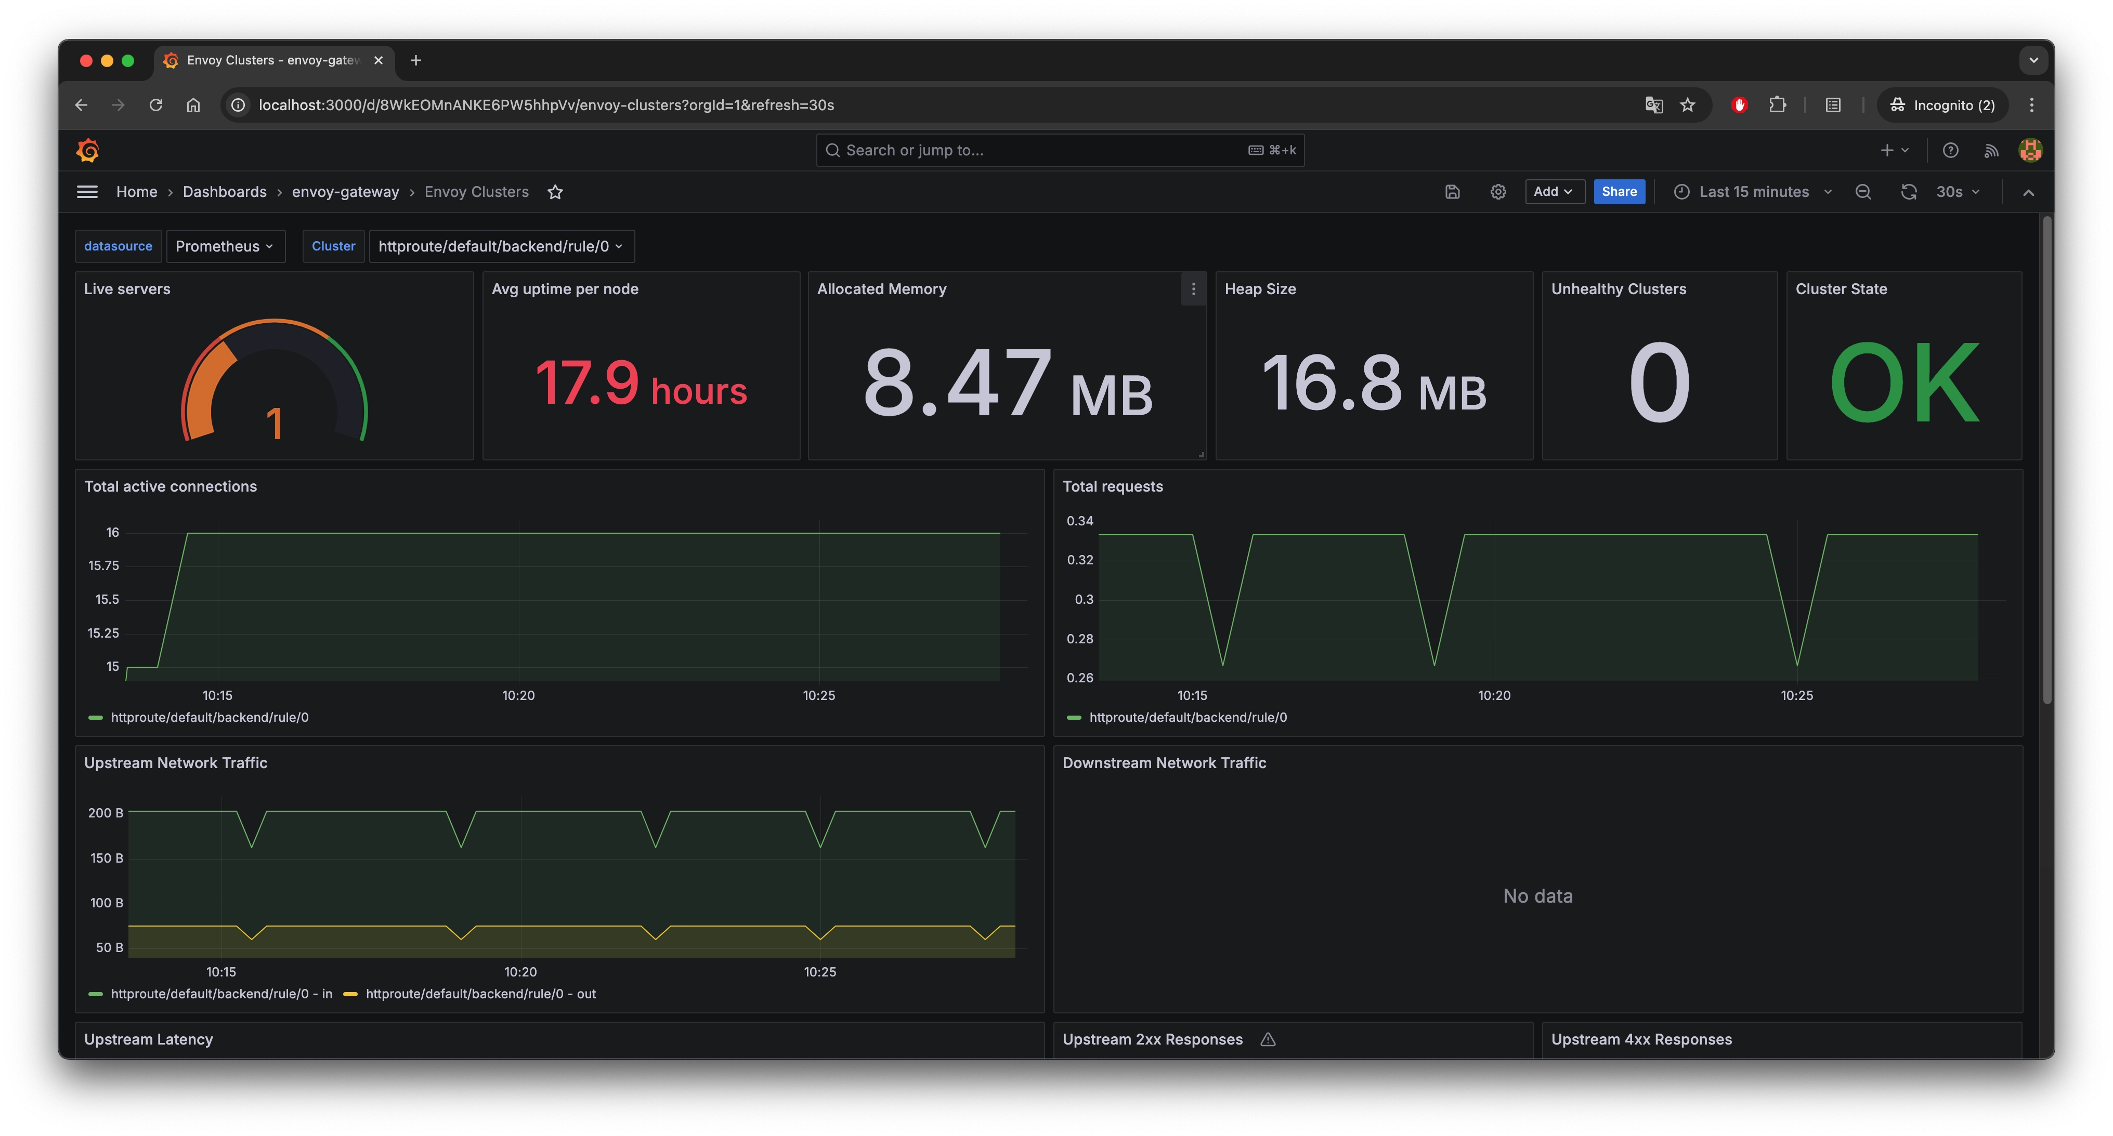Go to envoy-gateway breadcrumb folder
The width and height of the screenshot is (2113, 1136).
click(345, 192)
